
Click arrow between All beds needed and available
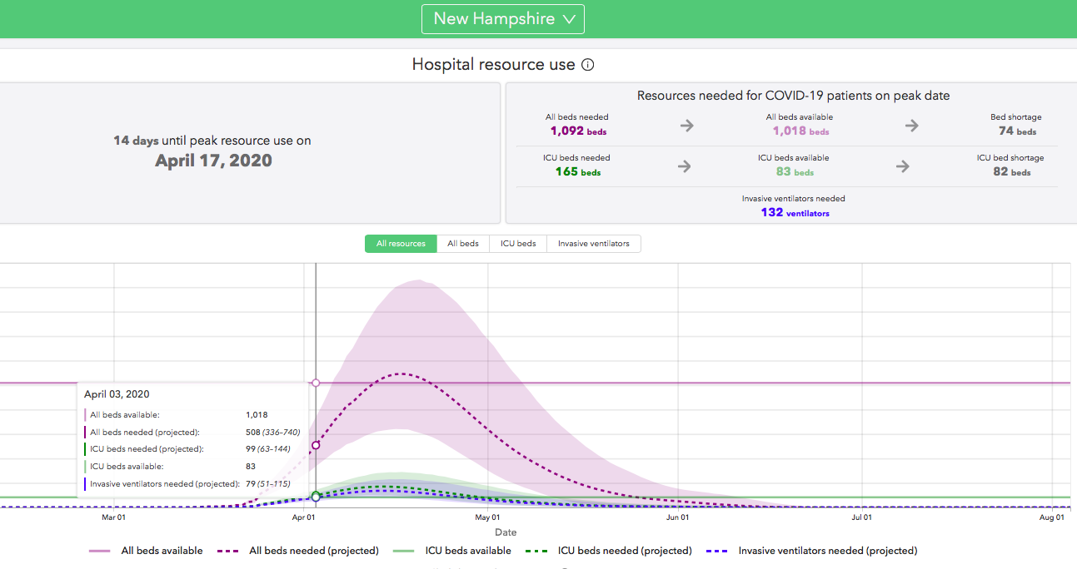tap(686, 126)
